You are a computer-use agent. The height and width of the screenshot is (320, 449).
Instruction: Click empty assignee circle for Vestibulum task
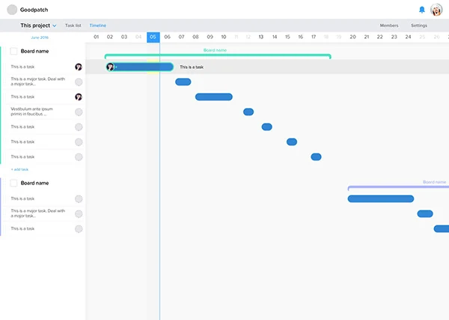[x=79, y=112]
